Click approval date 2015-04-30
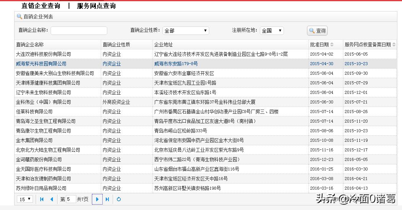Image resolution: width=402 pixels, height=210 pixels. tap(322, 64)
